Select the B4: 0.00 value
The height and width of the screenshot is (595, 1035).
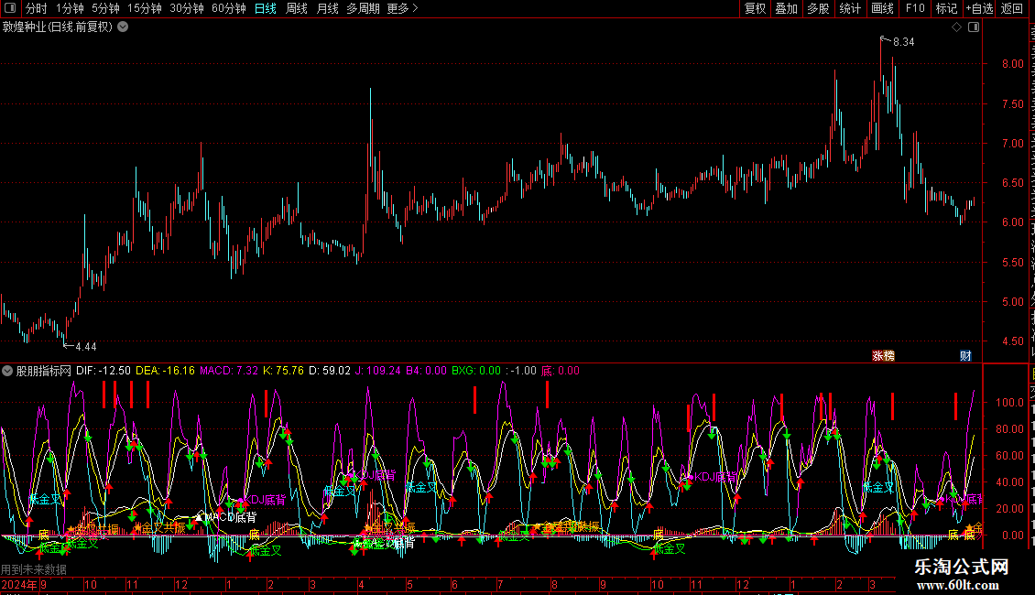click(426, 371)
